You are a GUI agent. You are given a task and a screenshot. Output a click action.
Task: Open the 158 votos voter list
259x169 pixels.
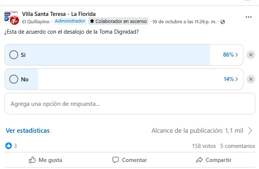tap(204, 146)
